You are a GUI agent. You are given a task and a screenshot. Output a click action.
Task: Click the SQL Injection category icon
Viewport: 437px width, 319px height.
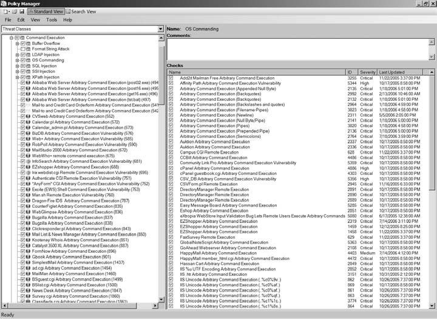click(x=28, y=66)
